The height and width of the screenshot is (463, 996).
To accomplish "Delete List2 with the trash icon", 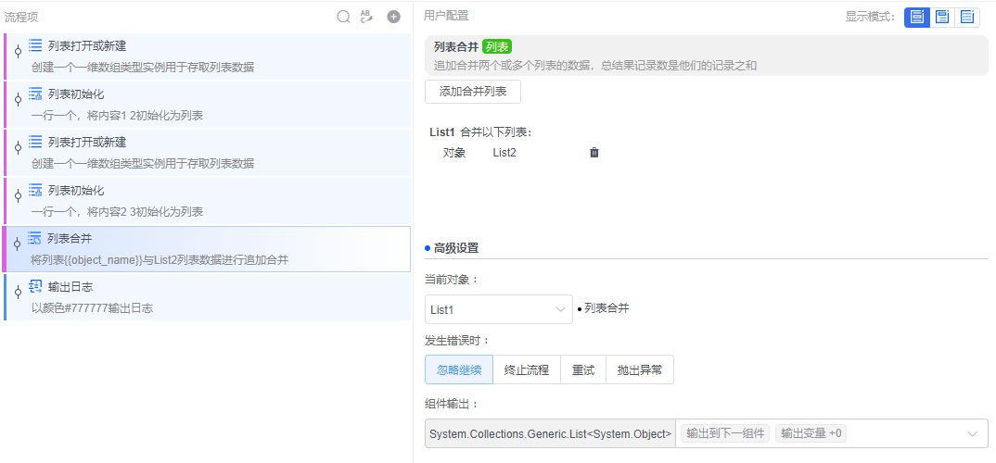I will point(594,152).
